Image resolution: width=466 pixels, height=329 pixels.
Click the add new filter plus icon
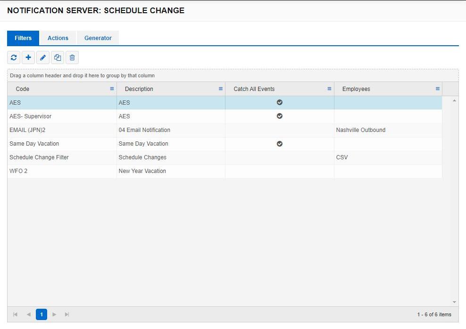[28, 57]
